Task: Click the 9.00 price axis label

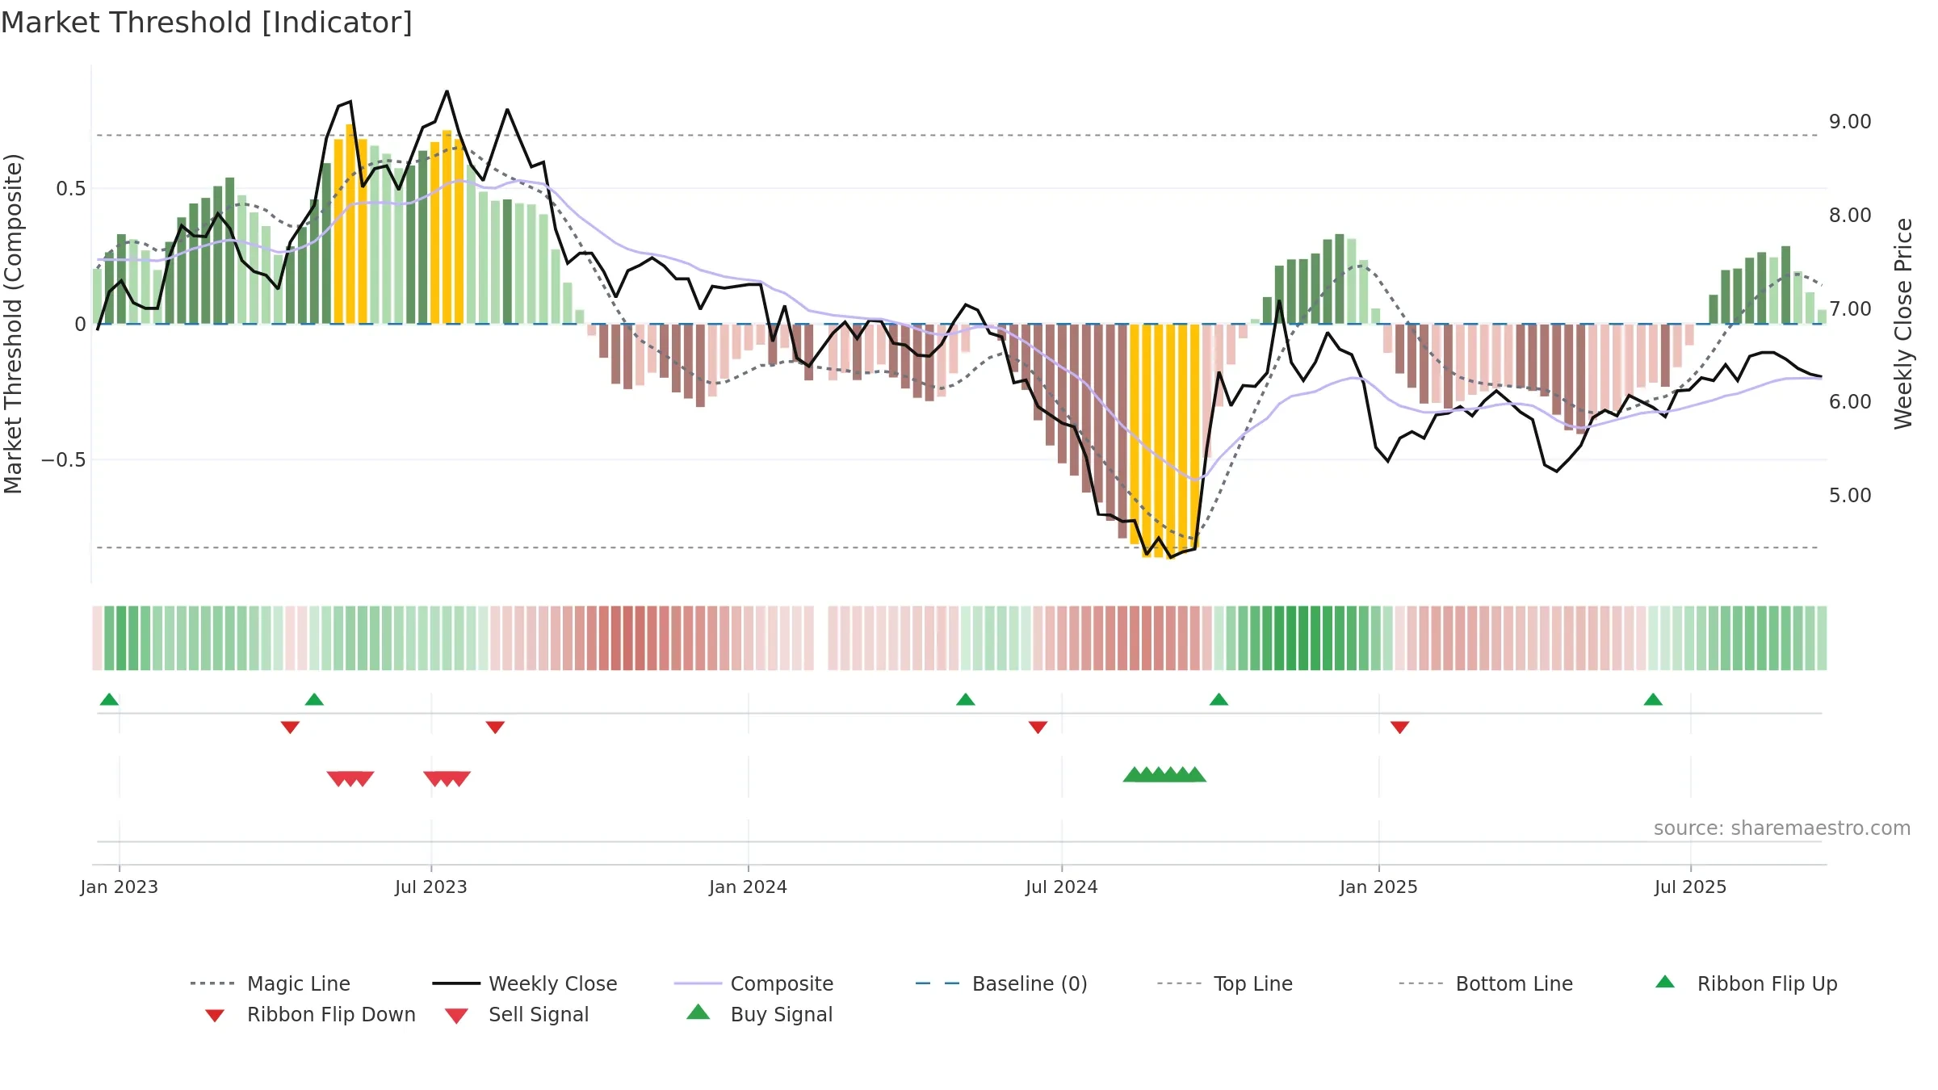Action: click(1850, 122)
